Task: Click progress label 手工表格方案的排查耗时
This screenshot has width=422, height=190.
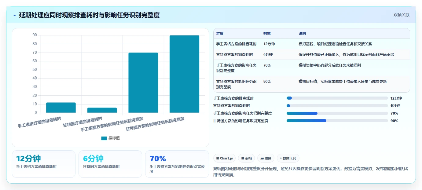Action: click(x=233, y=98)
